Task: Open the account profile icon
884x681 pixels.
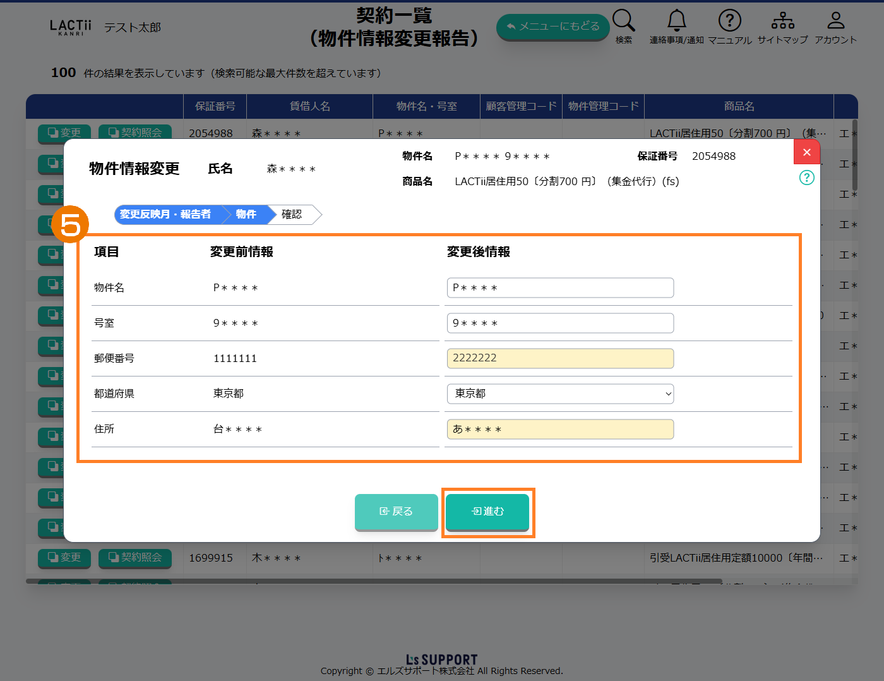Action: click(835, 21)
